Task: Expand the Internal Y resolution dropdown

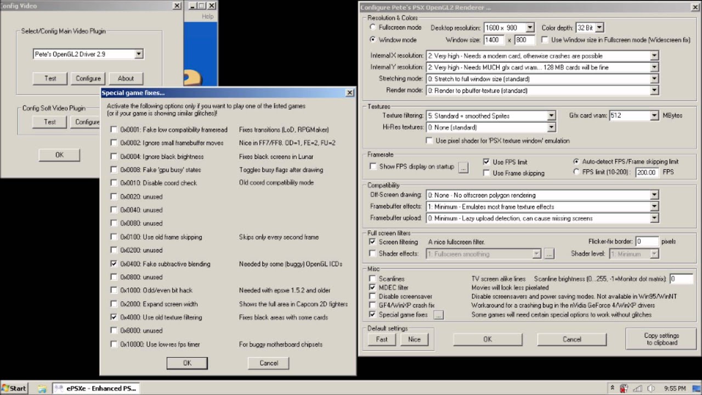Action: [x=654, y=67]
